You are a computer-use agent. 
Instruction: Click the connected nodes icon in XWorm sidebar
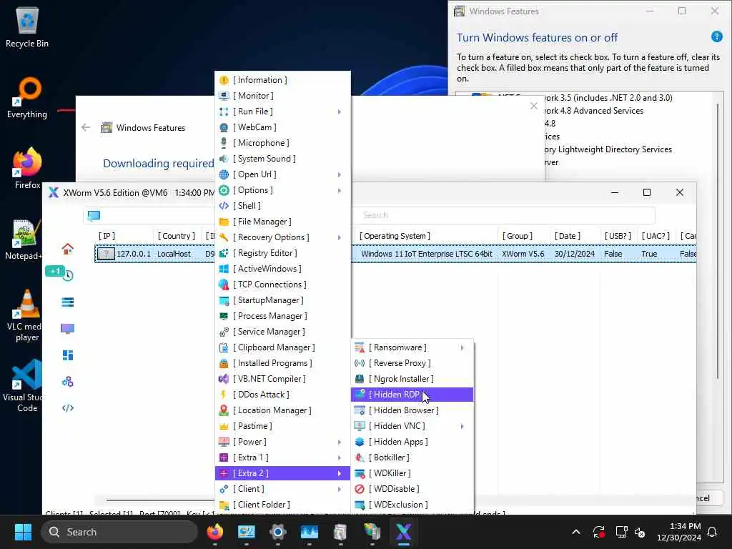(x=68, y=382)
